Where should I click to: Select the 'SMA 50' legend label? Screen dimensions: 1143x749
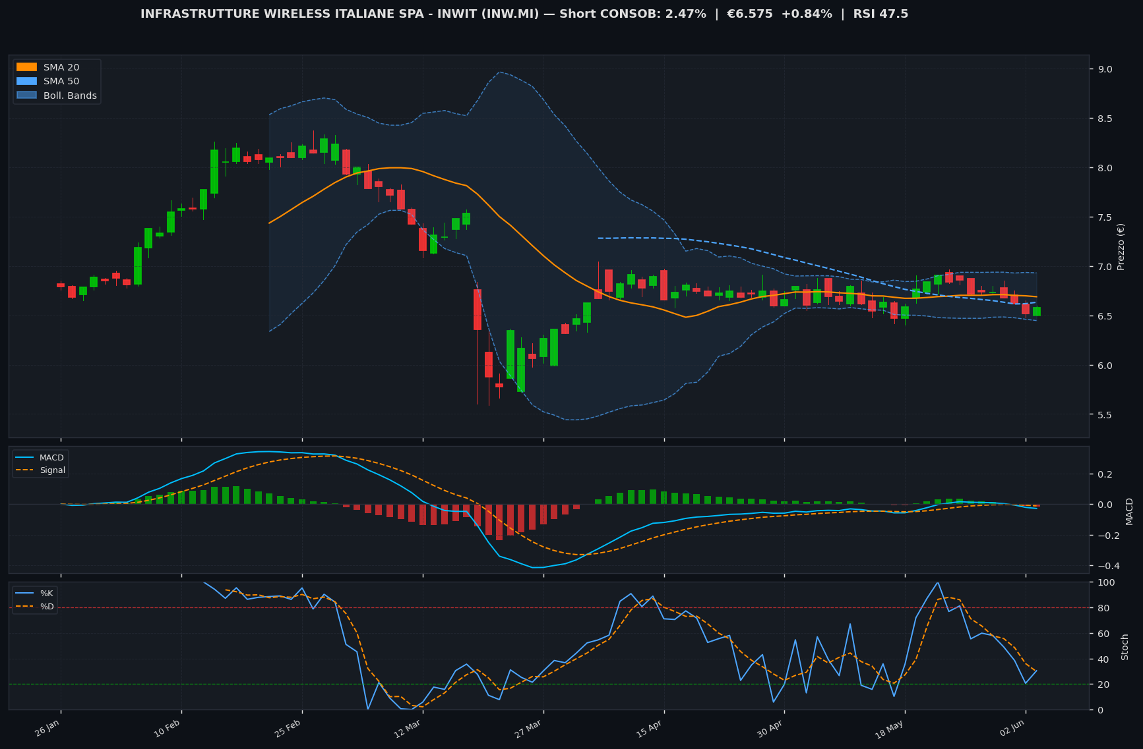coord(61,82)
